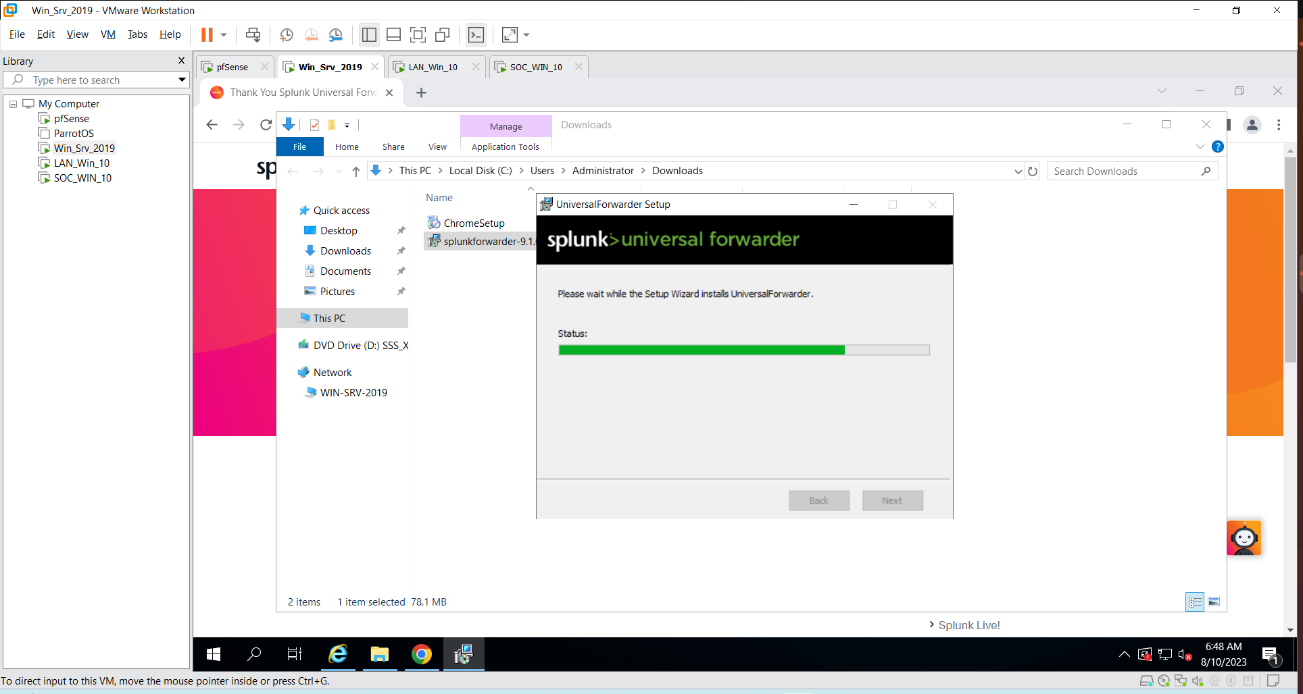Open the Chrome three-dot menu
The height and width of the screenshot is (694, 1303).
(1279, 124)
